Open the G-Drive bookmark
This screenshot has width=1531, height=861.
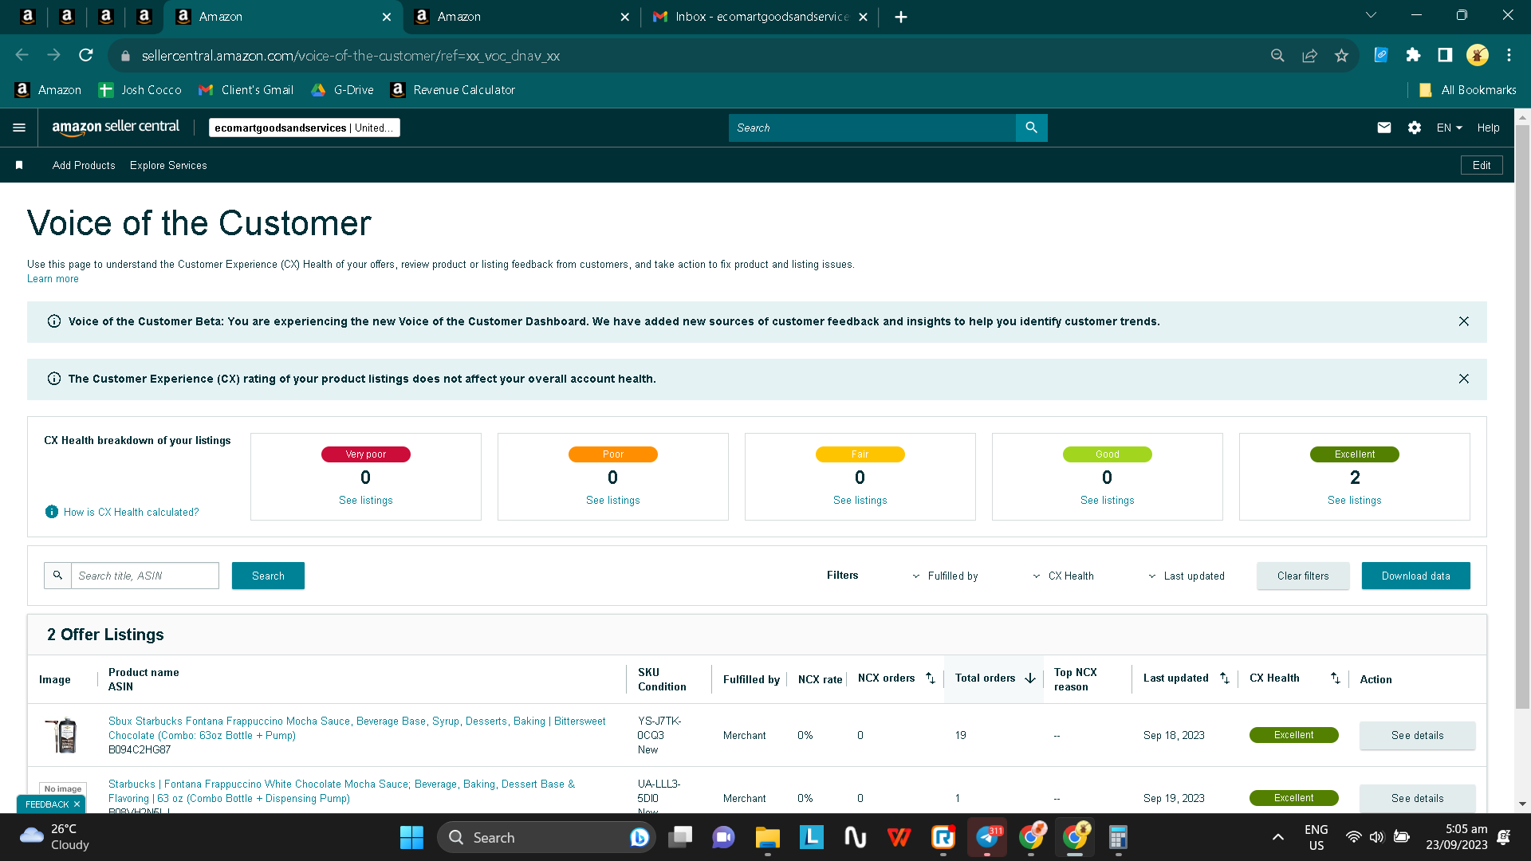[343, 90]
